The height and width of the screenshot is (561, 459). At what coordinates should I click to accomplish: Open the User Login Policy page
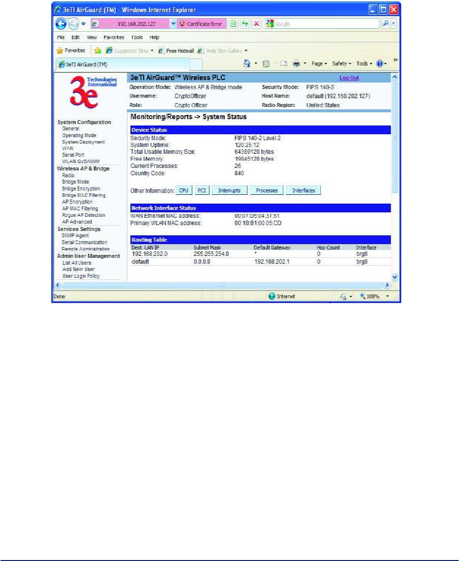pos(81,276)
